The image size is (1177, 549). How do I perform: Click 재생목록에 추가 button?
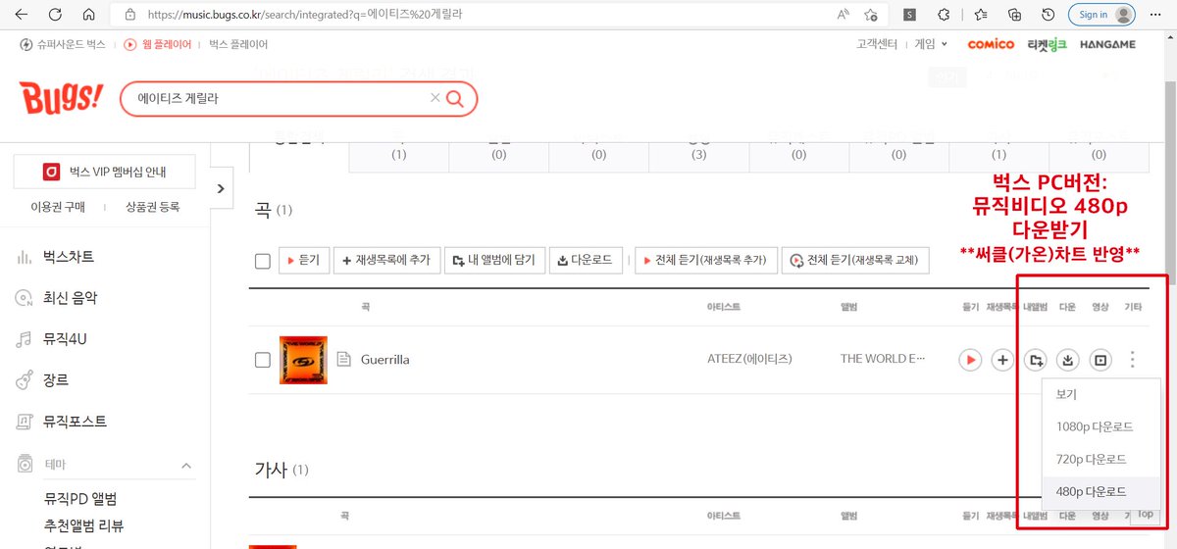386,261
